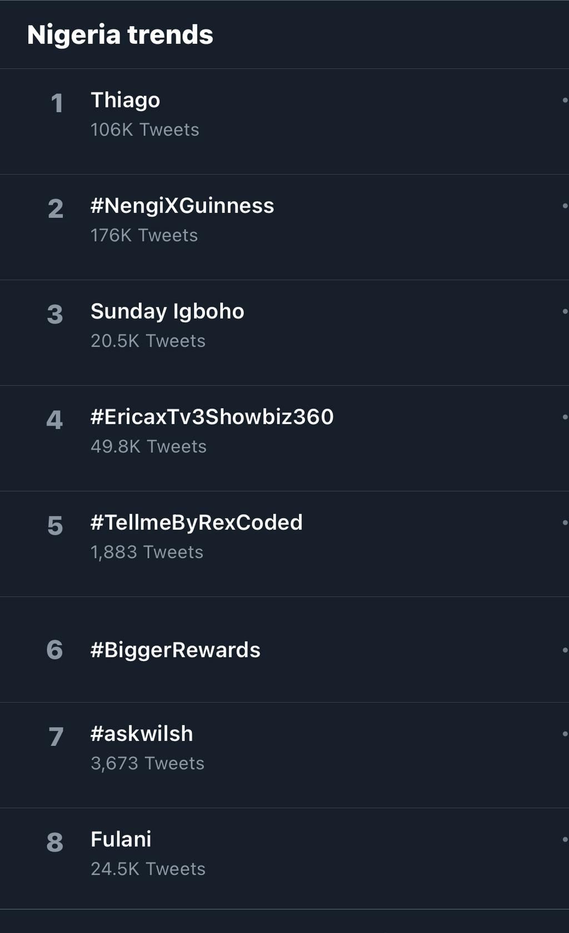569x933 pixels.
Task: Click the Nigeria trends header
Action: point(119,34)
